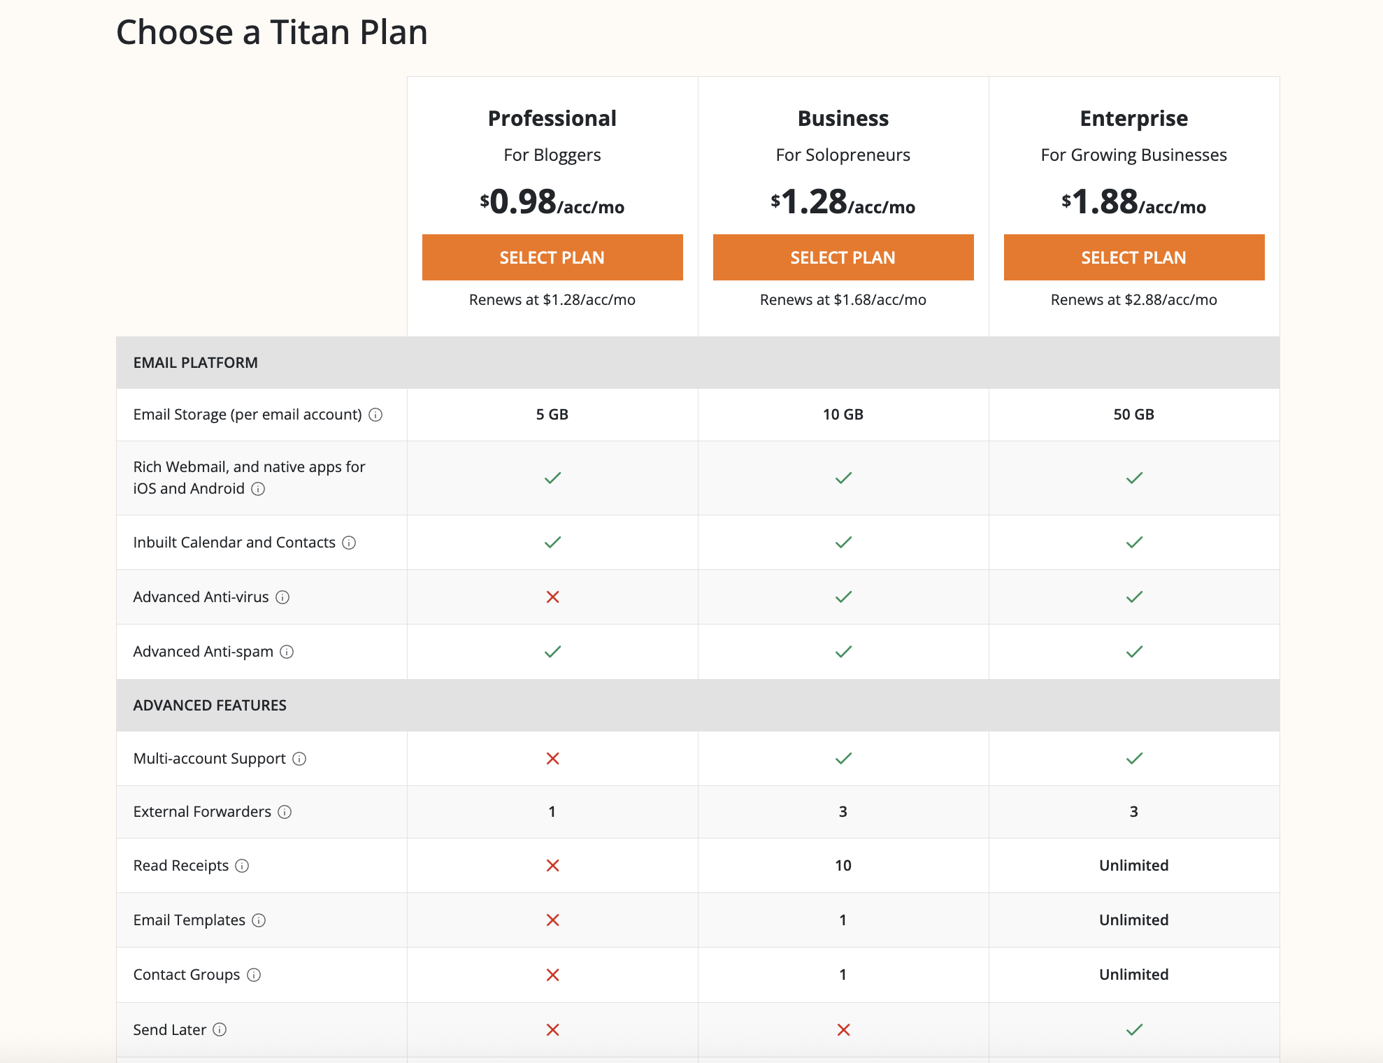Show info for Advanced Anti-virus
The height and width of the screenshot is (1063, 1383).
tap(282, 597)
